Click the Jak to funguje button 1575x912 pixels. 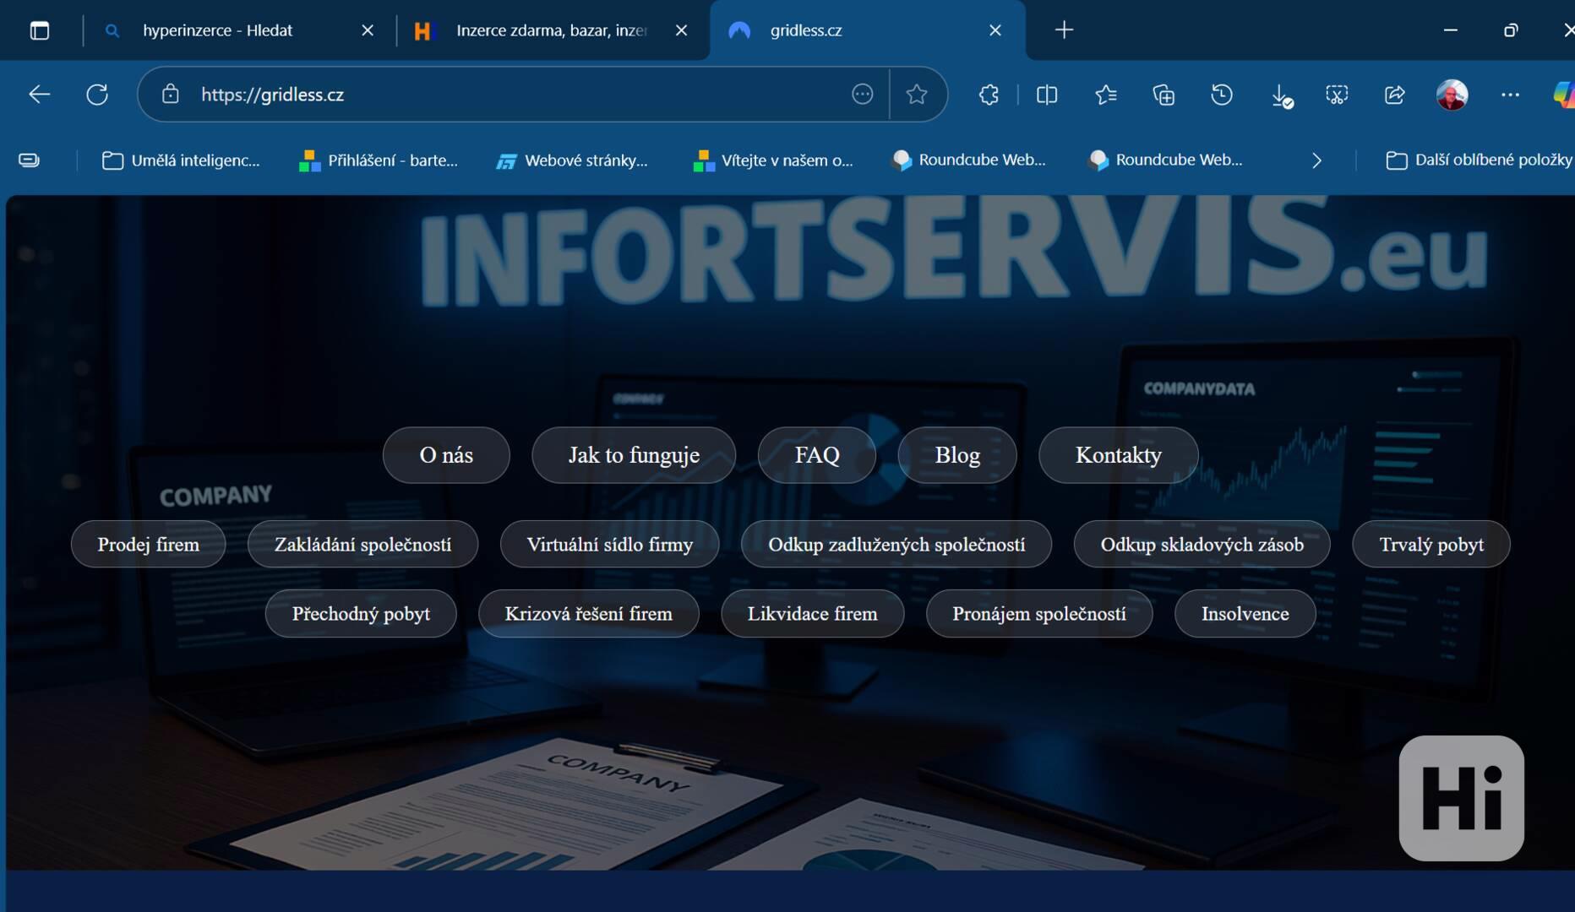pyautogui.click(x=634, y=455)
